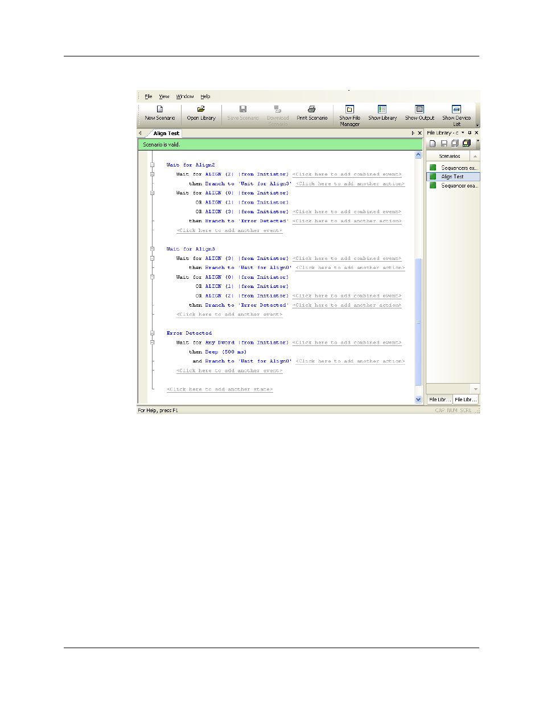Screen dimensions: 543x704
Task: Toggle the Show Device List icon
Action: (x=456, y=109)
